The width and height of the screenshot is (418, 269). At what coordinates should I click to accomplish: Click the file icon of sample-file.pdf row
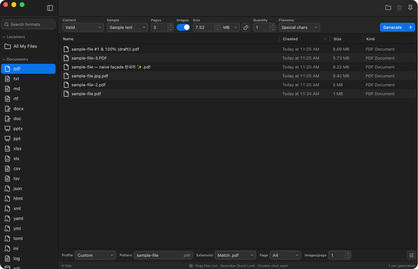click(x=66, y=94)
